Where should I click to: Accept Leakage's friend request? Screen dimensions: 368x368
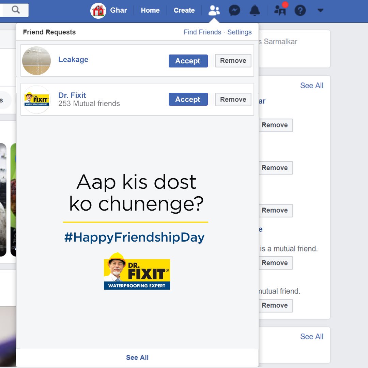(188, 61)
